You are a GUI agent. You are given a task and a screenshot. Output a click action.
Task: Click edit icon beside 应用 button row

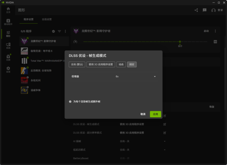click(x=164, y=116)
